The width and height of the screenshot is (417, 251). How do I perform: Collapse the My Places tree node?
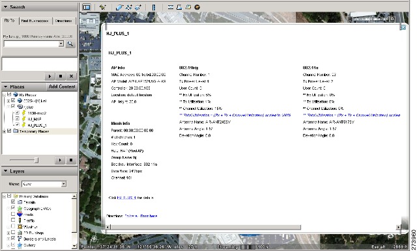coord(5,95)
